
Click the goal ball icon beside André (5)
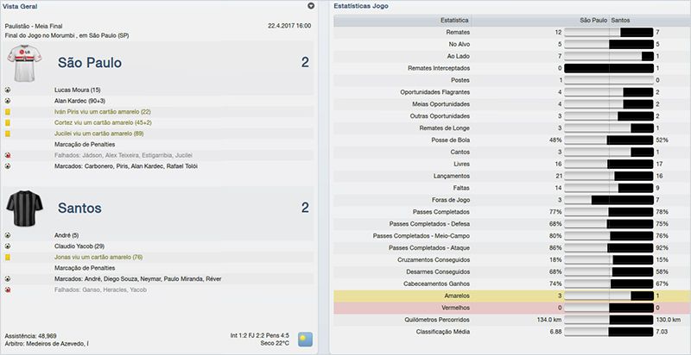(8, 234)
